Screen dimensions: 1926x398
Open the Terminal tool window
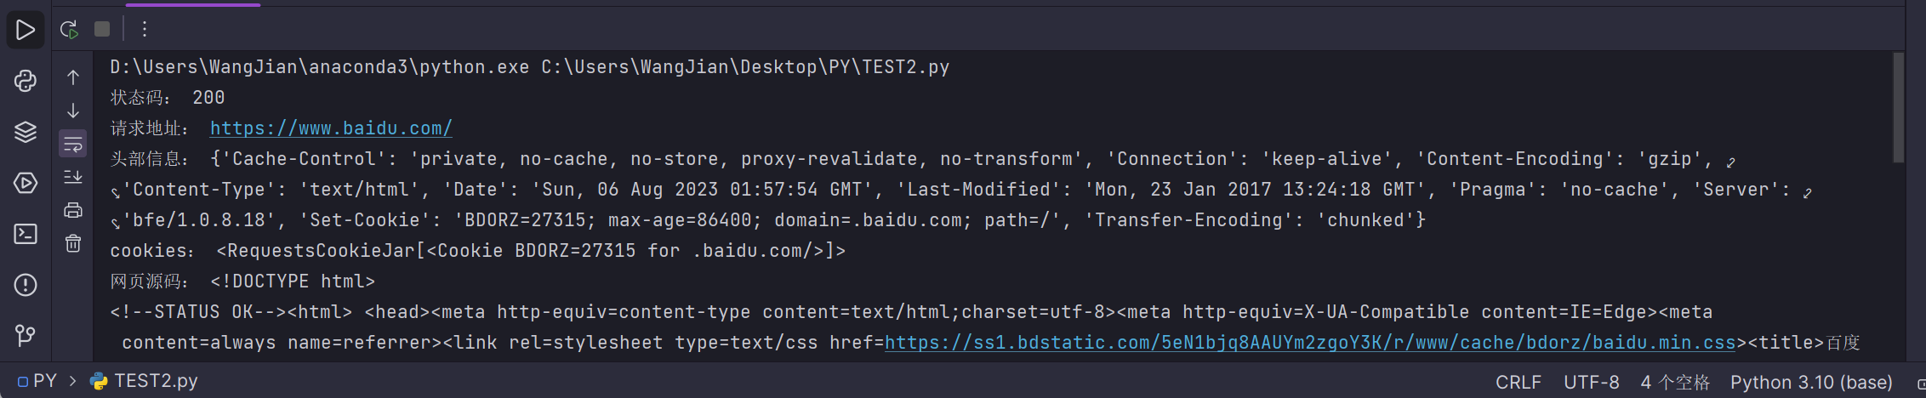26,234
